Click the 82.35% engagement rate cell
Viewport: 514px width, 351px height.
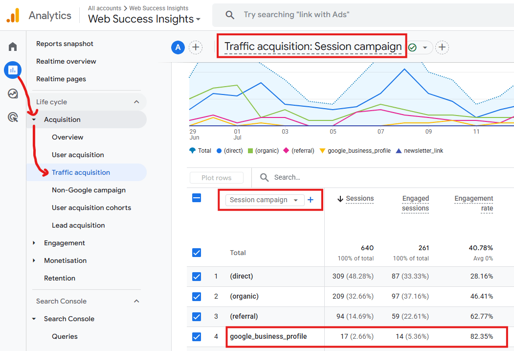tap(482, 337)
